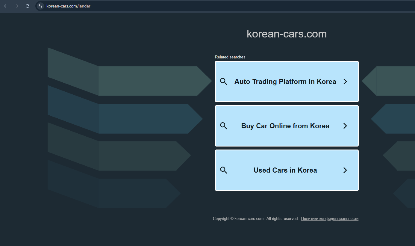This screenshot has width=415, height=246.
Task: Click the Related searches label
Action: [x=230, y=57]
